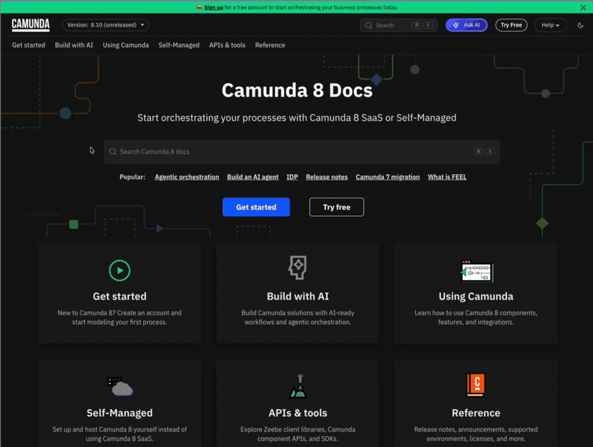Open the Build an AI agent link
The image size is (593, 447).
253,177
